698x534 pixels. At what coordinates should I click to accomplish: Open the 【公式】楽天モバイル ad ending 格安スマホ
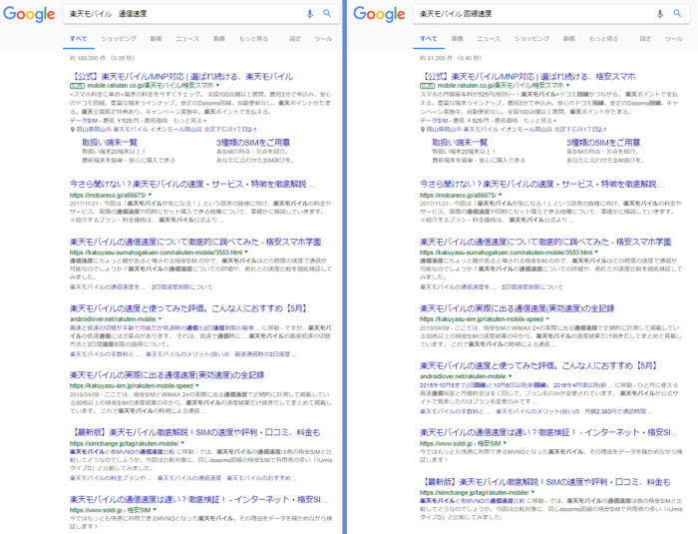527,76
